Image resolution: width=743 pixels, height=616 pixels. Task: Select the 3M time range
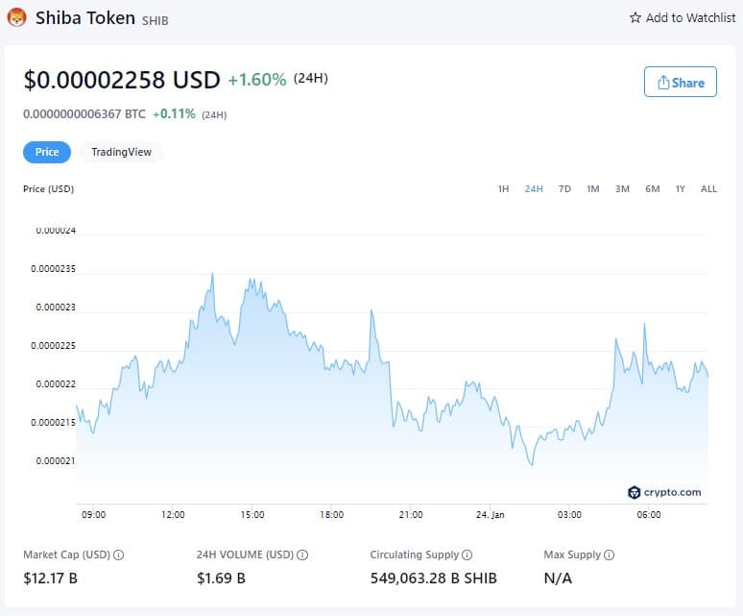[x=622, y=188]
